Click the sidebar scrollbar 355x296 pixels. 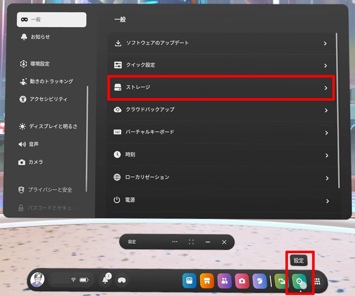(x=87, y=139)
